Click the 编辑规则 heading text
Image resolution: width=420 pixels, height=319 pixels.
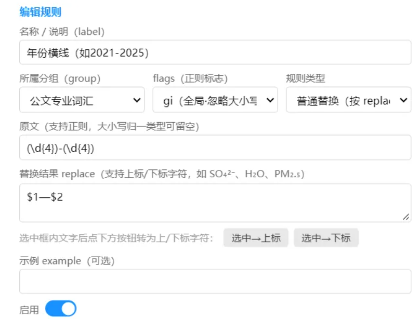(x=41, y=12)
